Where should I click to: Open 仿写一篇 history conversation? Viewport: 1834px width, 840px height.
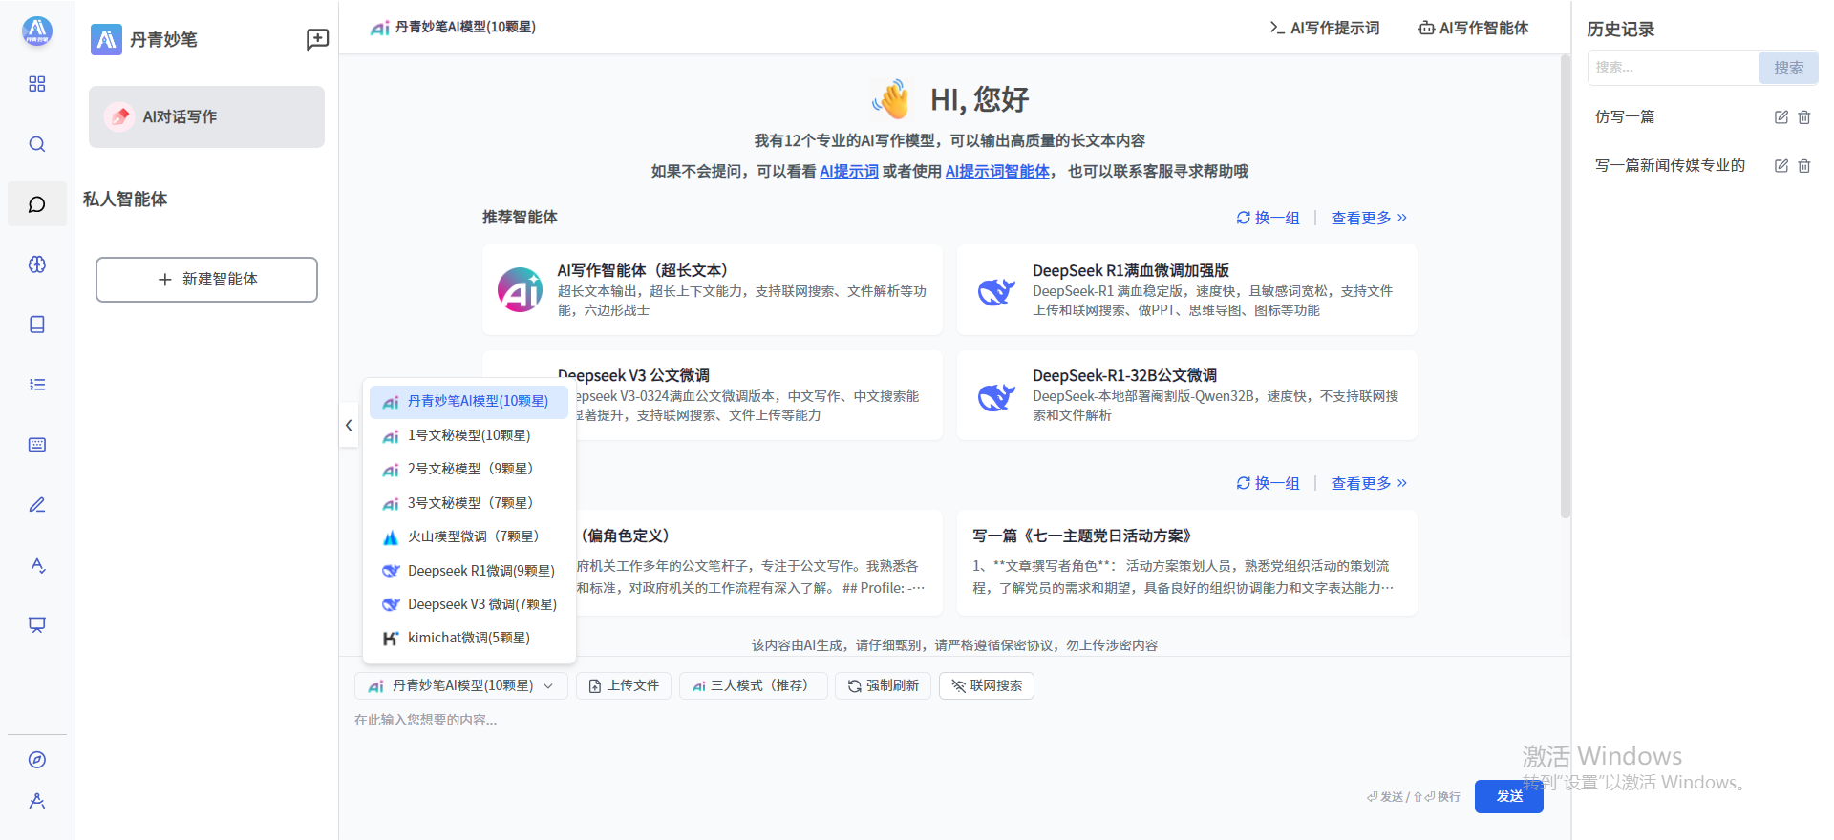[x=1625, y=117]
